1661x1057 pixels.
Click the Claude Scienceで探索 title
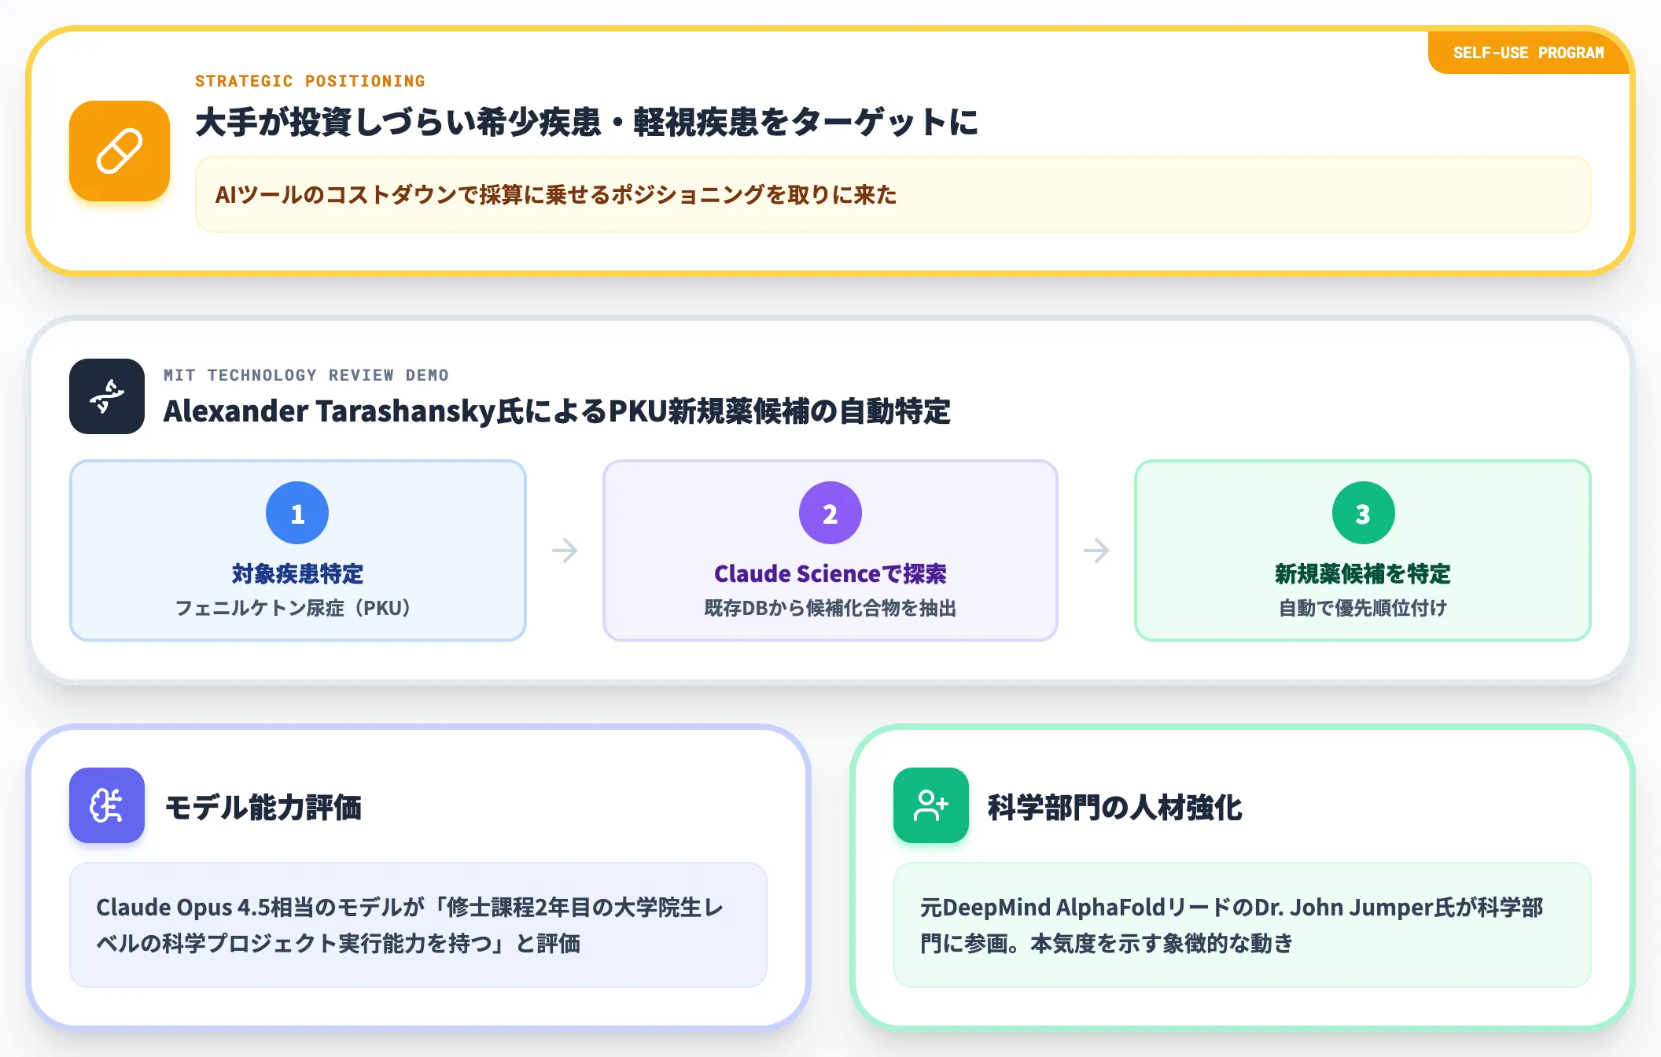(x=830, y=574)
